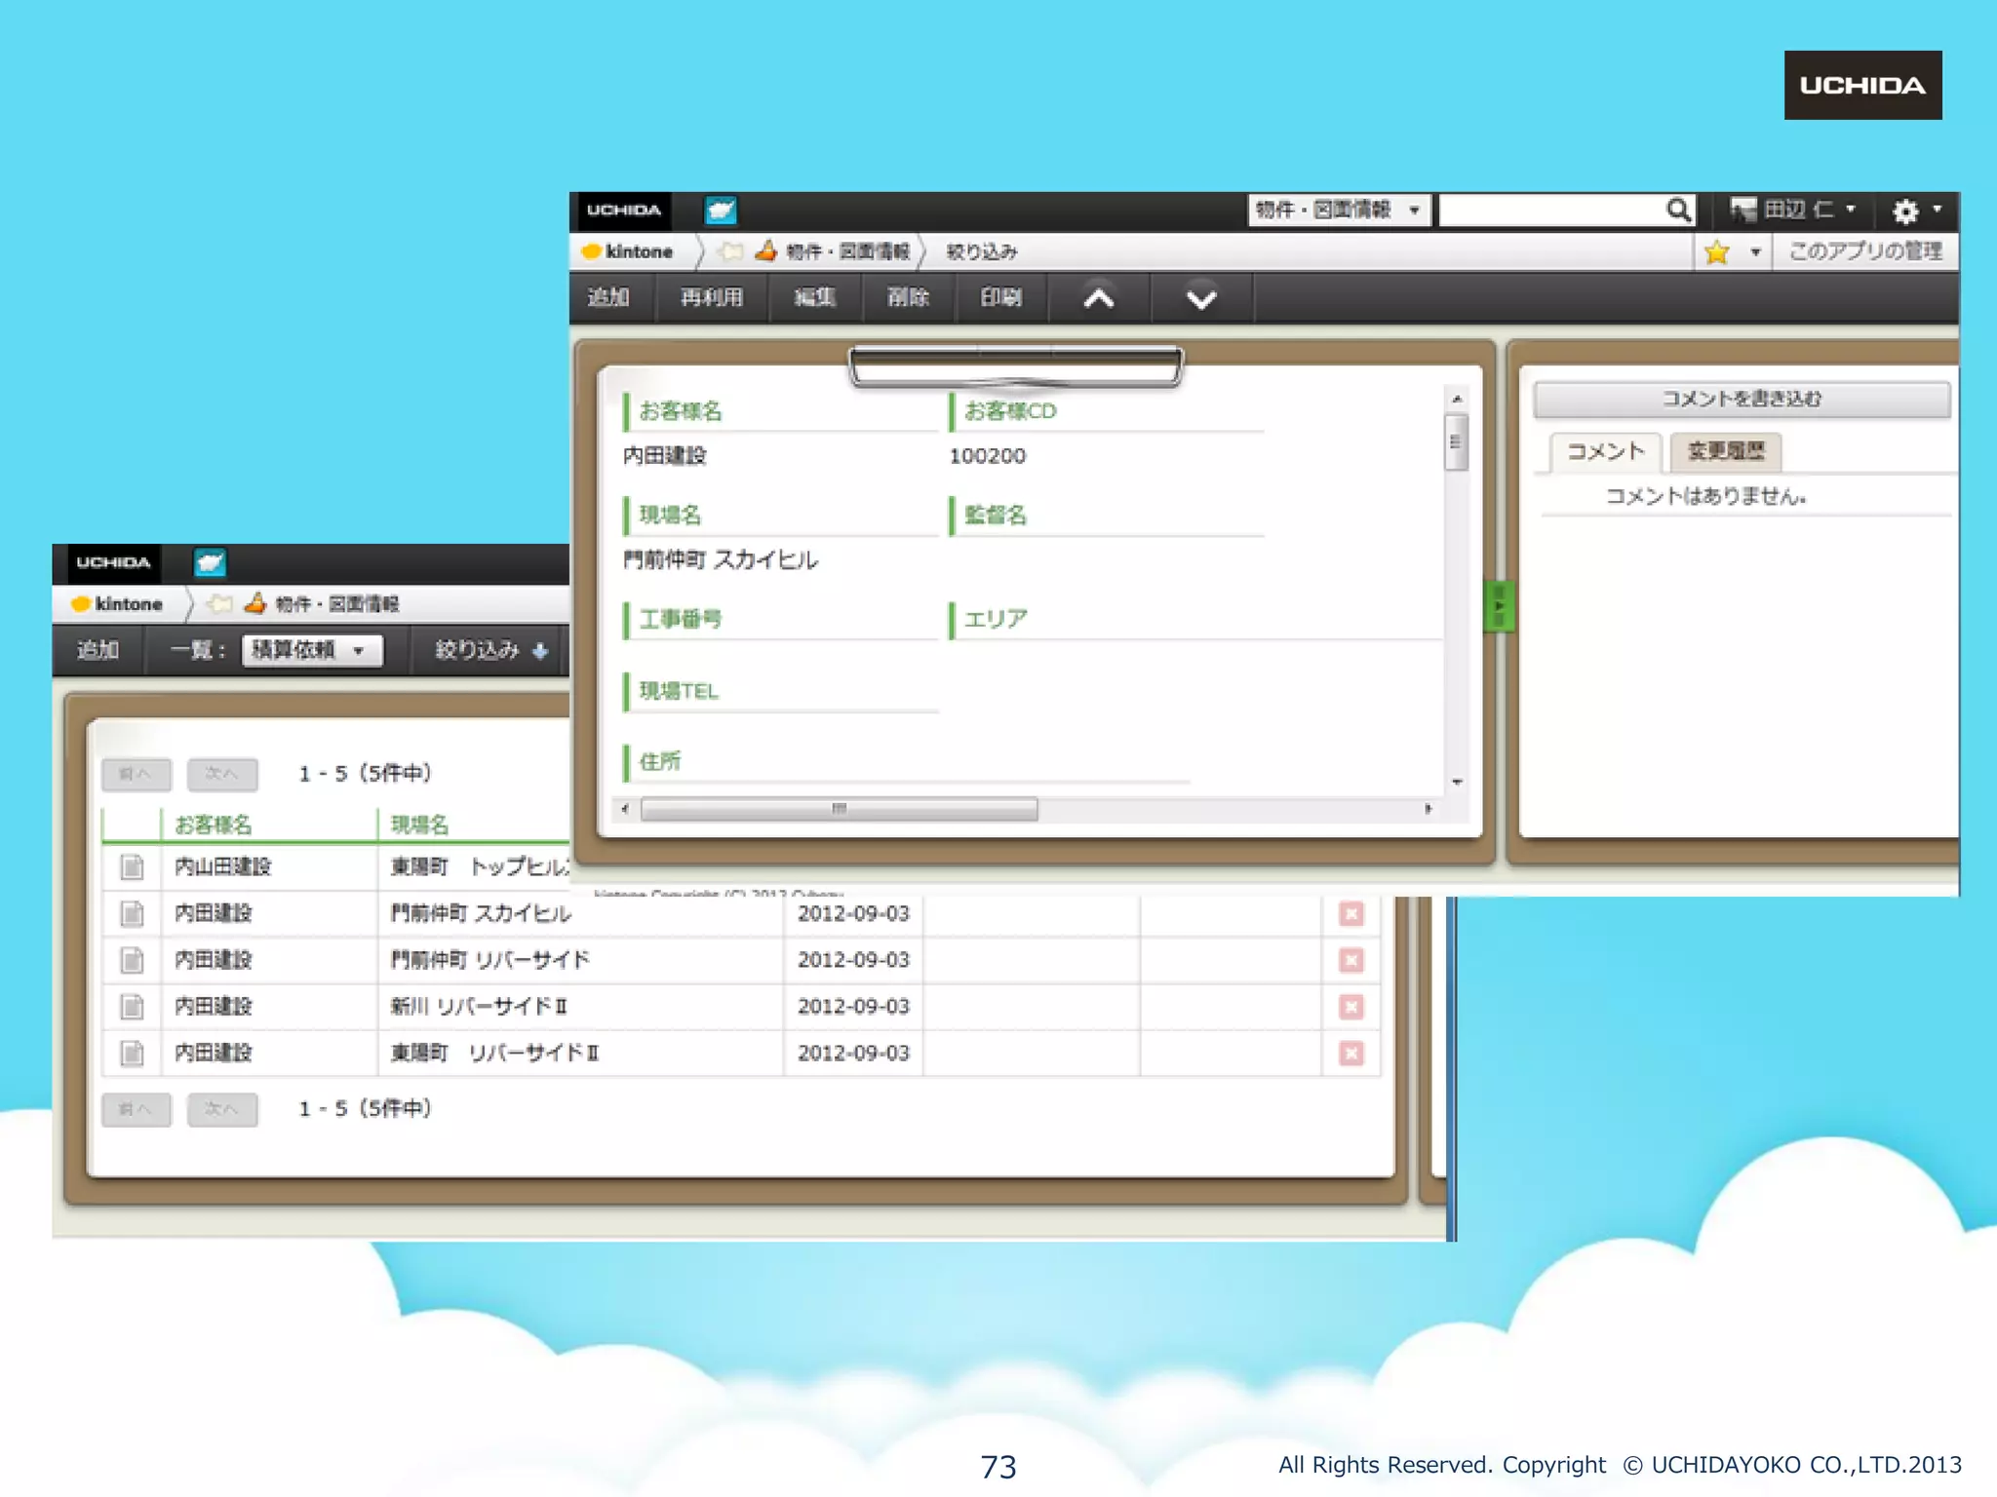Open the 物件・図面情報 search scope dropdown

pos(1337,210)
